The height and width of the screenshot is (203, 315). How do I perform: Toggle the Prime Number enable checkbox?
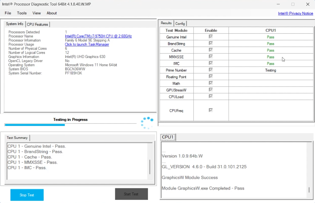[x=211, y=70]
